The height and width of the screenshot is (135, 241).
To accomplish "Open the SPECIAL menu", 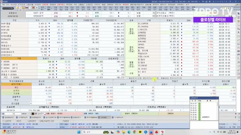I will (x=118, y=4).
